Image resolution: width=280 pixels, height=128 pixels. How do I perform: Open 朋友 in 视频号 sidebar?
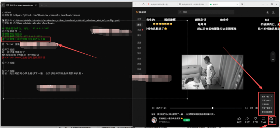coord(139,35)
